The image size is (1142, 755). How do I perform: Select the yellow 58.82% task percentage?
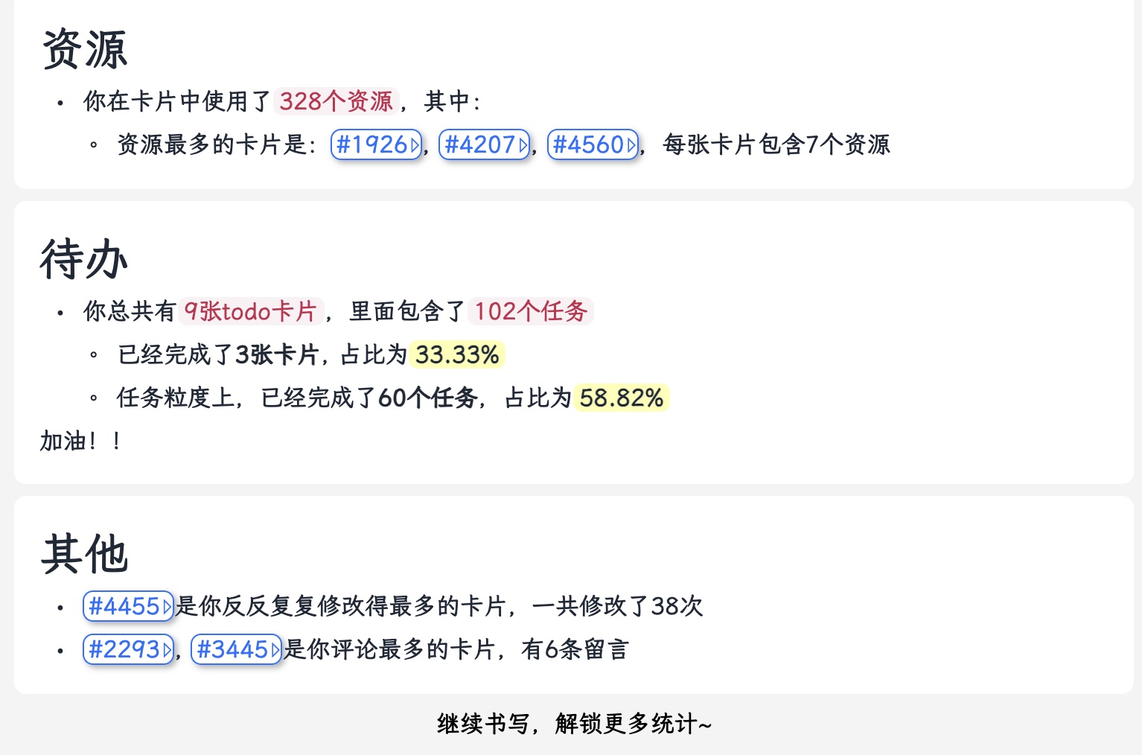click(621, 398)
